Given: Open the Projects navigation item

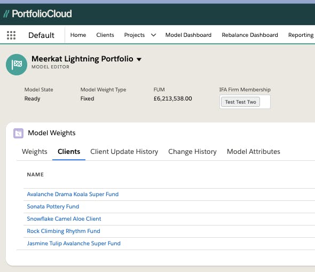Looking at the screenshot, I should pos(135,35).
